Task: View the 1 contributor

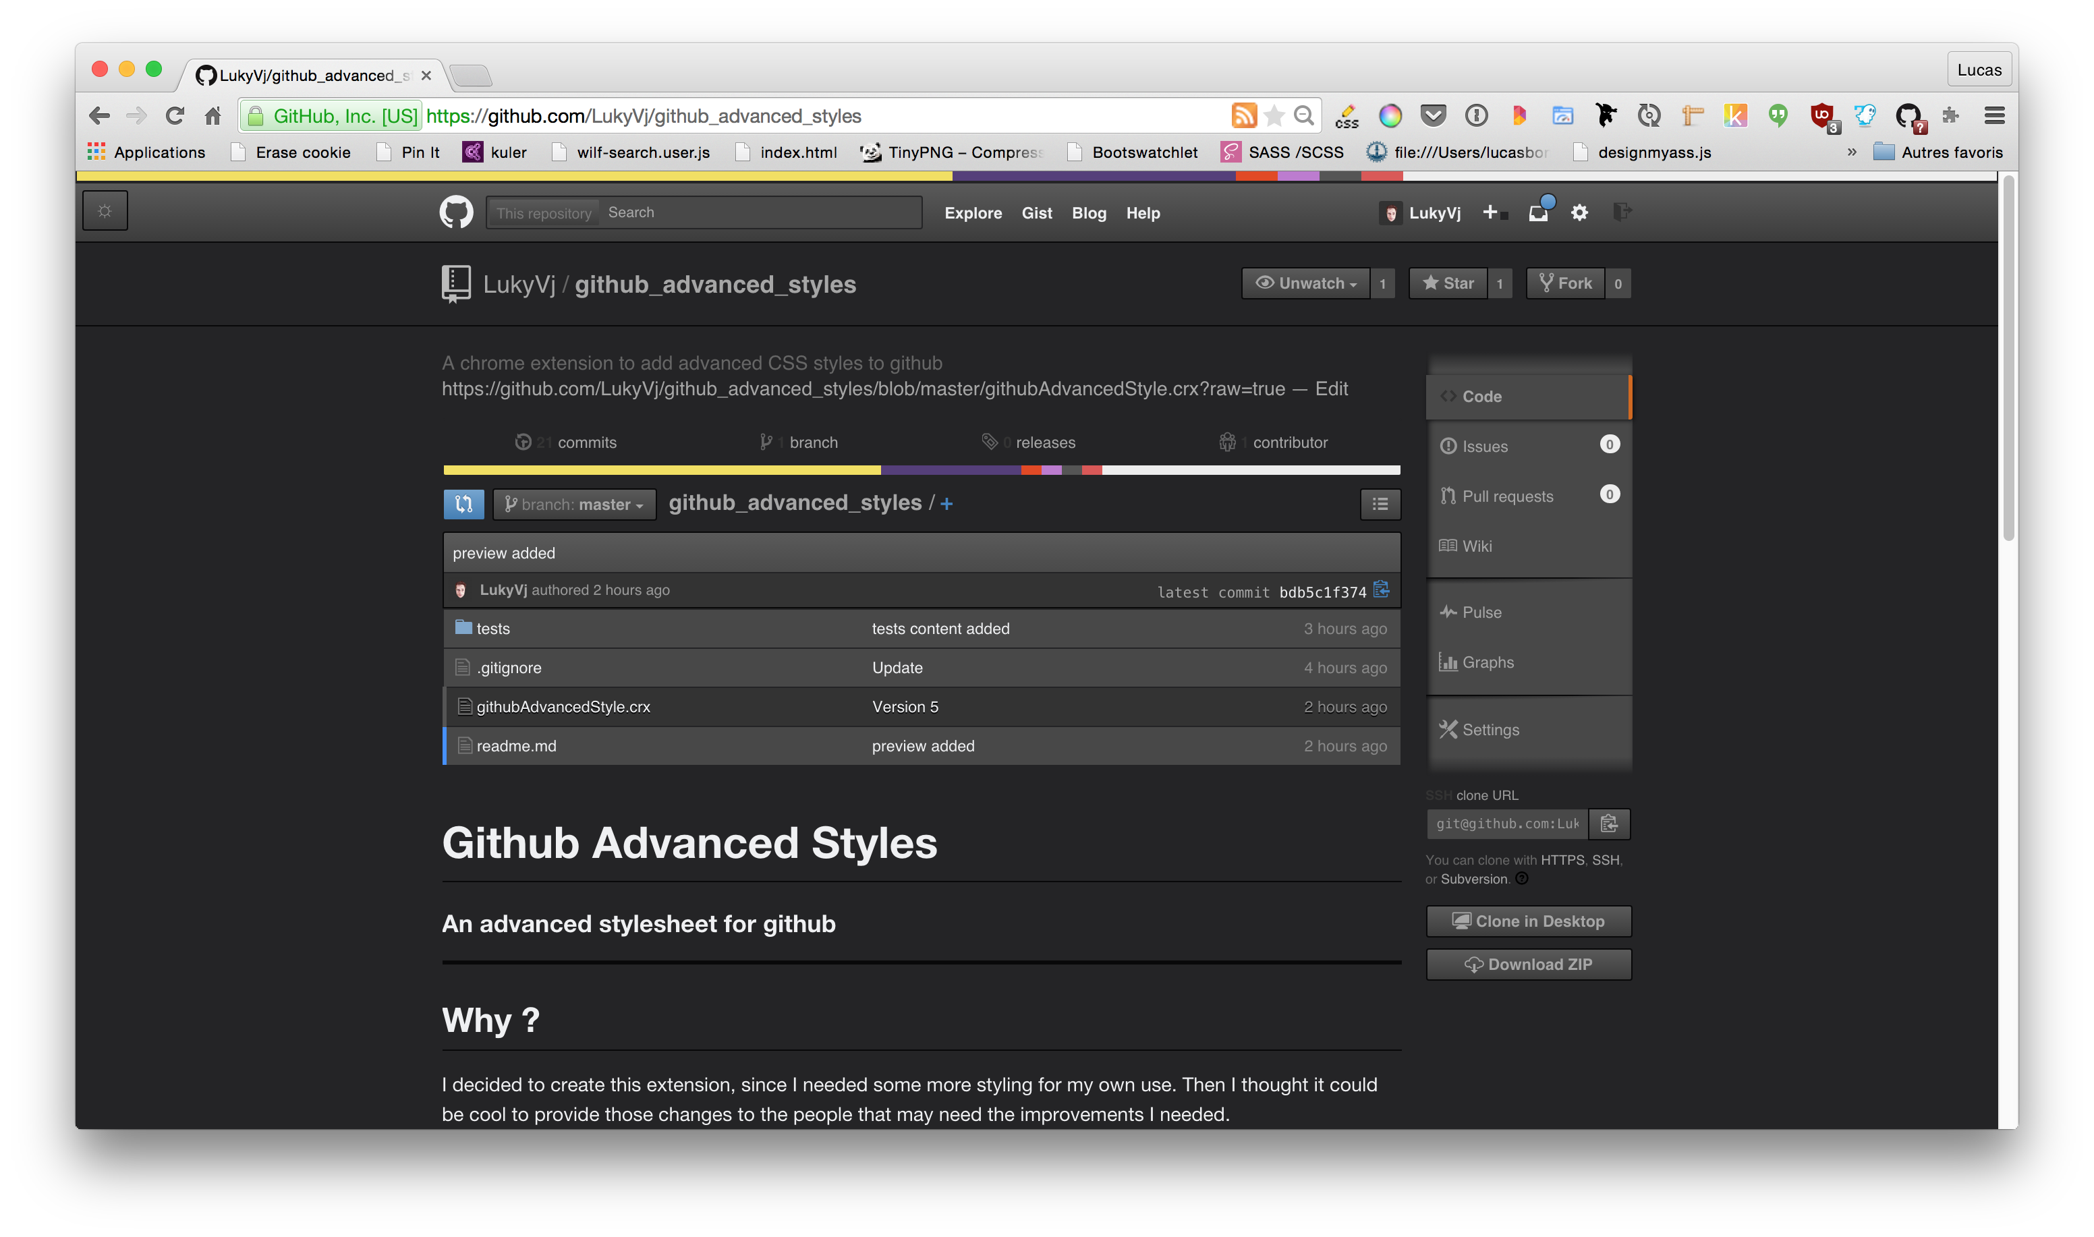Action: coord(1273,442)
